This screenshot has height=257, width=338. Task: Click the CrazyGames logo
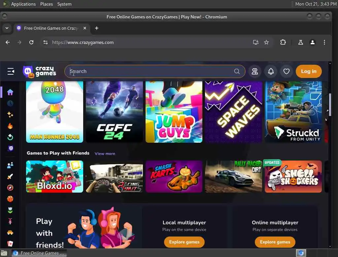[40, 71]
